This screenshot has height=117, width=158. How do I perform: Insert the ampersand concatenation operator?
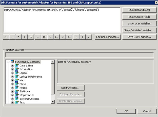[31, 37]
